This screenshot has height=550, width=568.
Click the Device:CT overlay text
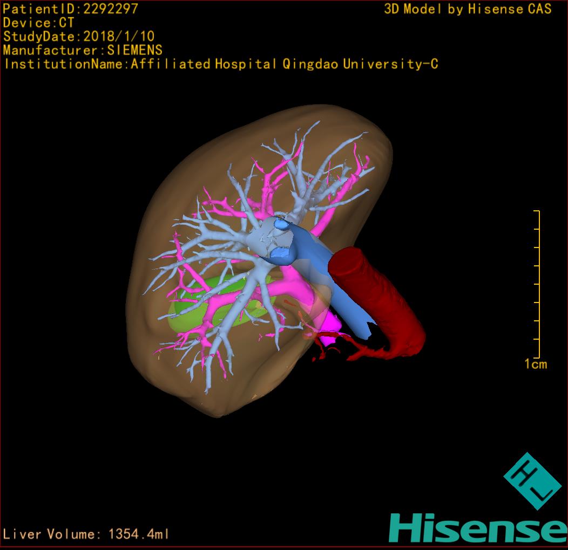38,23
